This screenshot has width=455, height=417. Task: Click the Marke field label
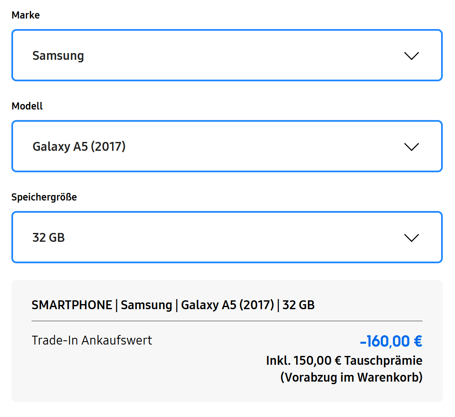[x=26, y=15]
